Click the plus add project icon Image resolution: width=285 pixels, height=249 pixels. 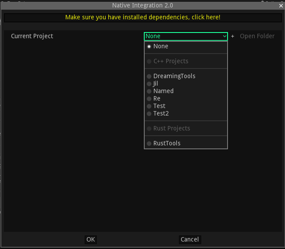point(232,36)
